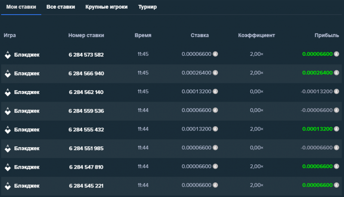Click Litecoin coin beside stake in row 6 284 555 432

pos(215,129)
